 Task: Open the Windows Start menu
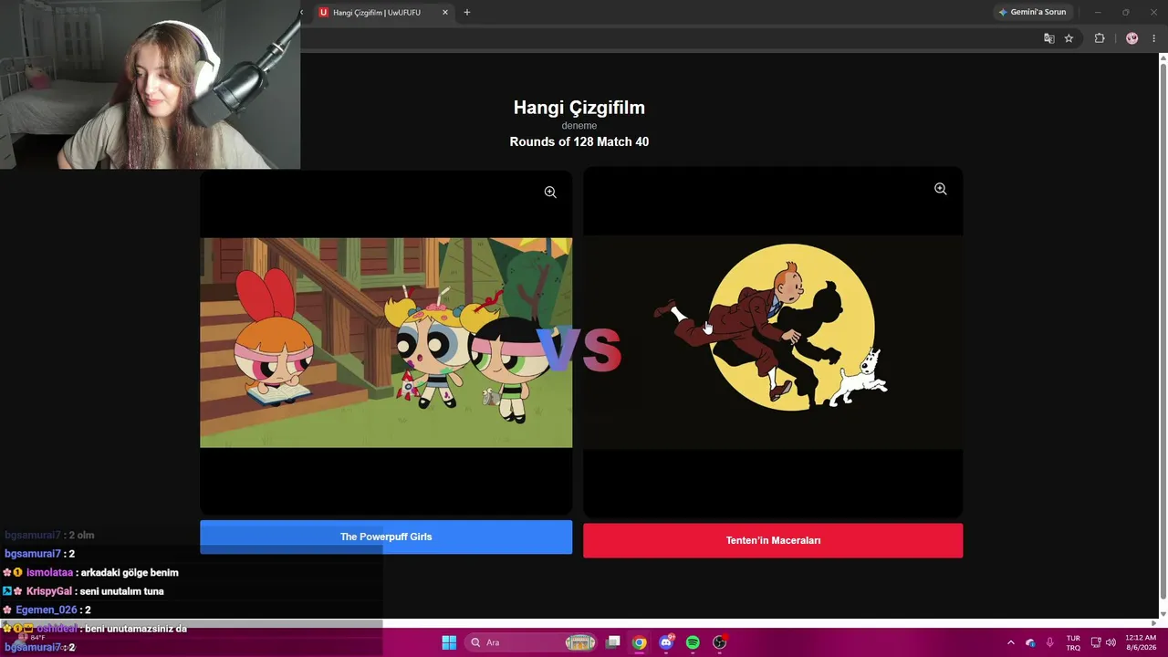pos(449,642)
